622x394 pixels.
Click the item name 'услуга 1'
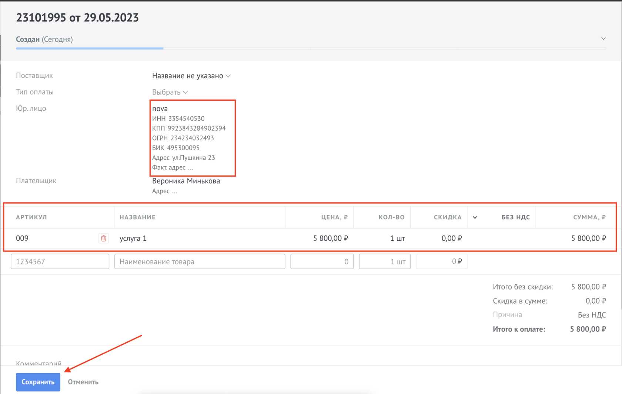(133, 238)
